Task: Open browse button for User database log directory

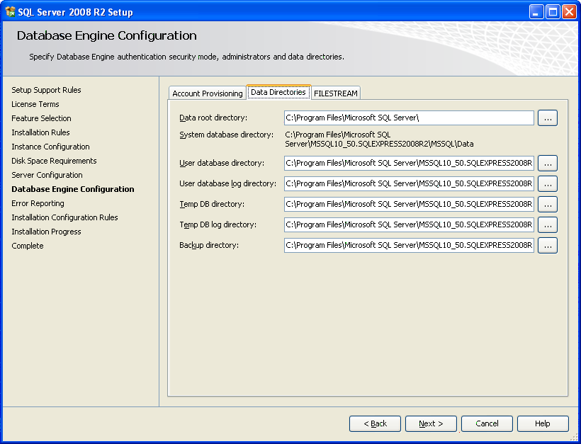Action: (x=547, y=184)
